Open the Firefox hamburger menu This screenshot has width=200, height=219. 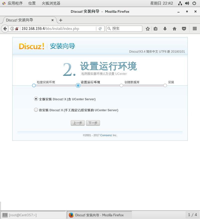click(x=195, y=29)
